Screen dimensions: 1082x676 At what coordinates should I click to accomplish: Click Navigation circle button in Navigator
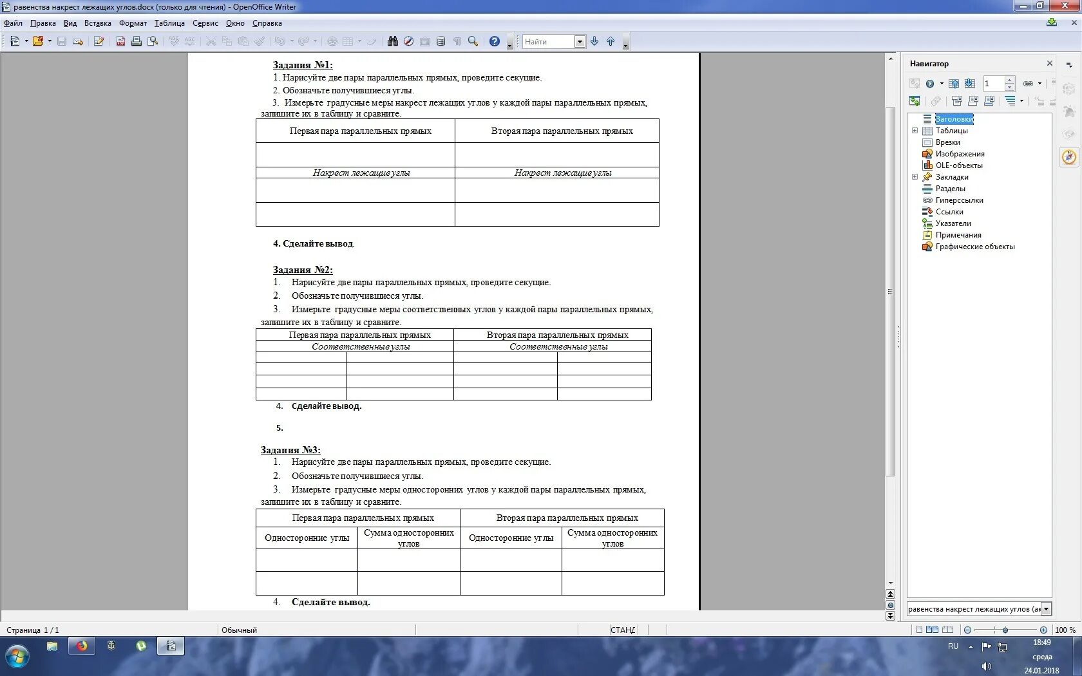click(x=929, y=83)
